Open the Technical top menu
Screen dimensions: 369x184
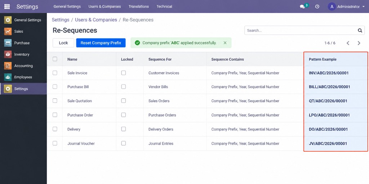pyautogui.click(x=164, y=6)
